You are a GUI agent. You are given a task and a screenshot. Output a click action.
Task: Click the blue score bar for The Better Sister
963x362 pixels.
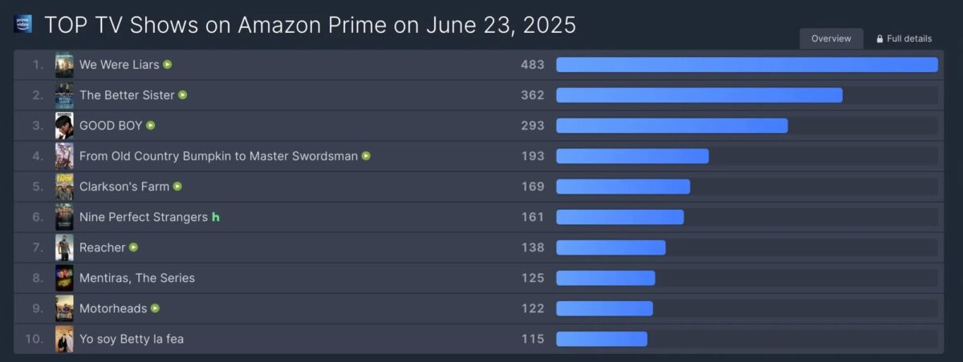point(699,95)
